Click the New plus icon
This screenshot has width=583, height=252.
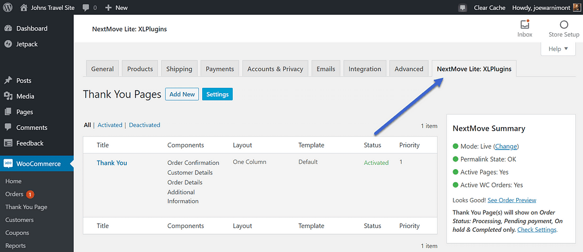[x=108, y=8]
